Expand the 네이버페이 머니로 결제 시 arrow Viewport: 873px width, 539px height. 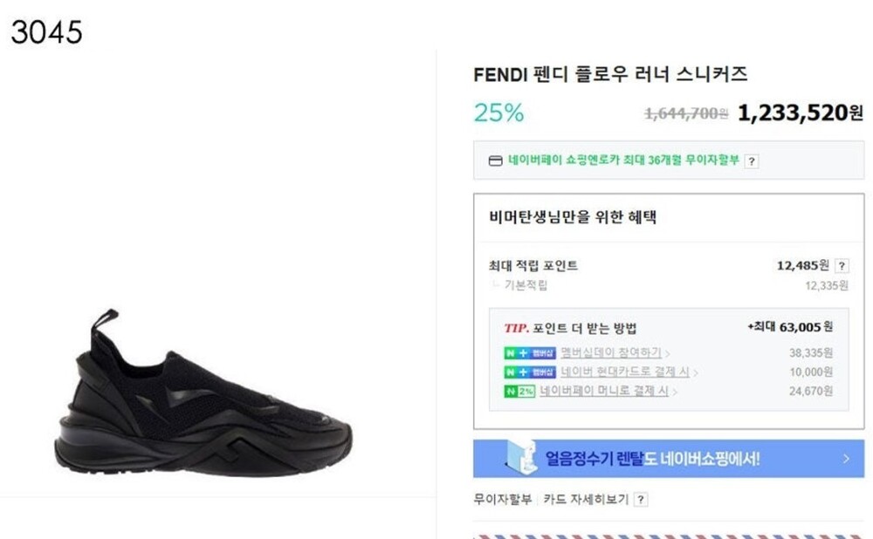[x=677, y=392]
